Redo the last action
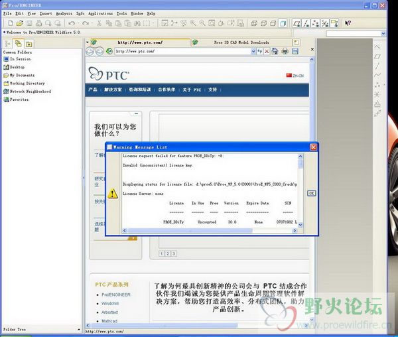Image resolution: width=398 pixels, height=337 pixels. (x=86, y=23)
